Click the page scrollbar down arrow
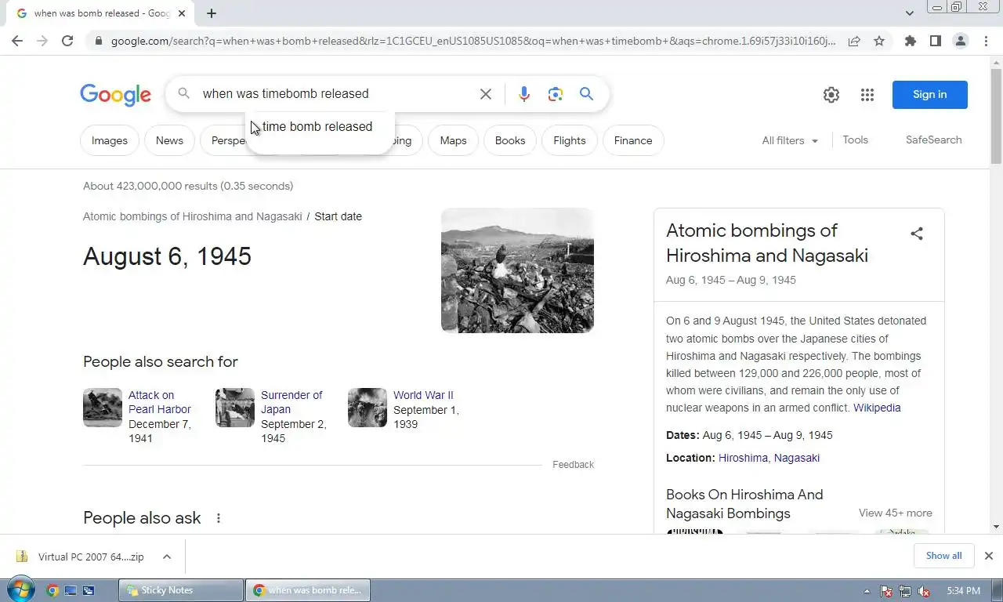The image size is (1003, 602). 996,528
